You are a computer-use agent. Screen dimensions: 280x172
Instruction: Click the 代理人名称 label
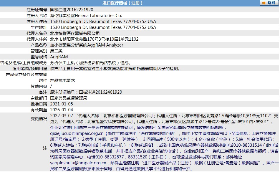37,33
